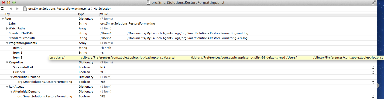Collapse the Root dictionary

coord(3,19)
